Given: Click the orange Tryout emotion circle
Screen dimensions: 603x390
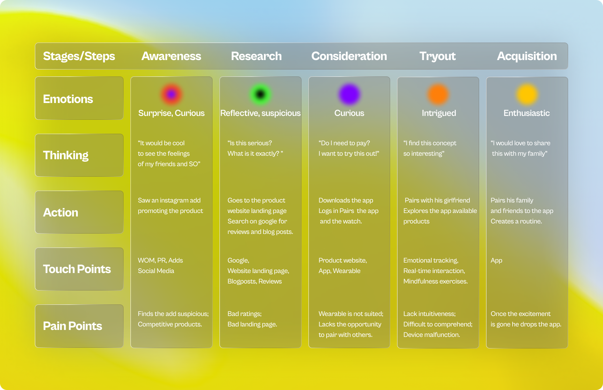Looking at the screenshot, I should tap(438, 94).
